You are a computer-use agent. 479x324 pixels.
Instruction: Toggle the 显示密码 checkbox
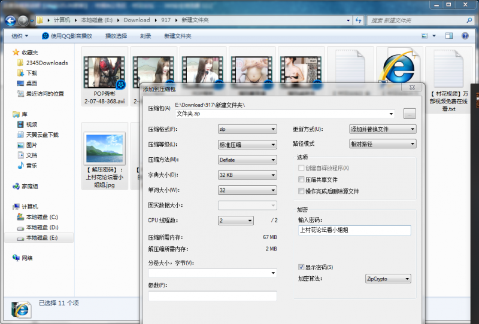click(301, 267)
